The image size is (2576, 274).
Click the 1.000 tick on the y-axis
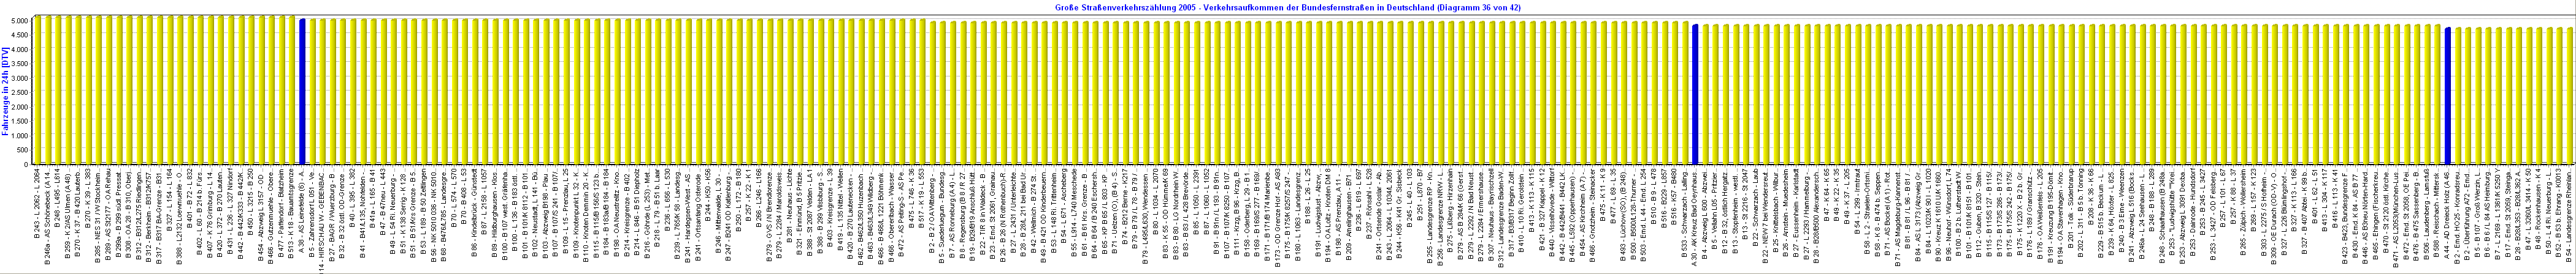point(18,136)
